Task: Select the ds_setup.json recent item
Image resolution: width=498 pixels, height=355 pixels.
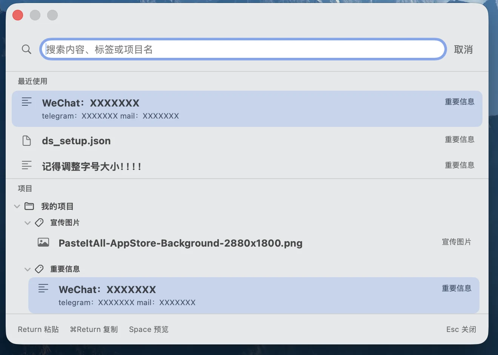Action: [x=247, y=140]
